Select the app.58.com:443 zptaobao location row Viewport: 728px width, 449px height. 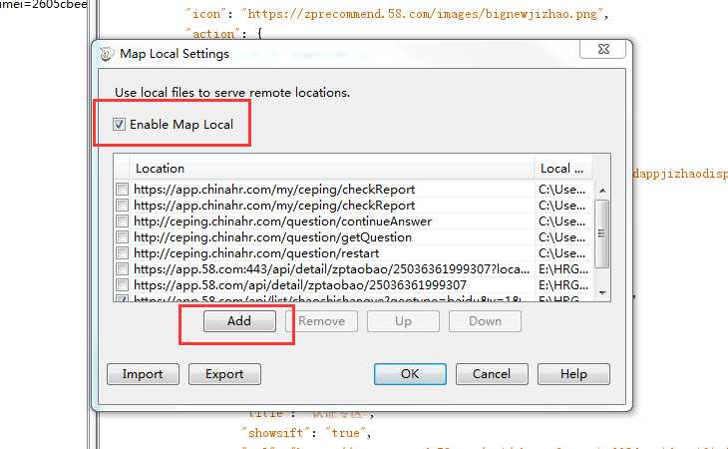point(353,268)
